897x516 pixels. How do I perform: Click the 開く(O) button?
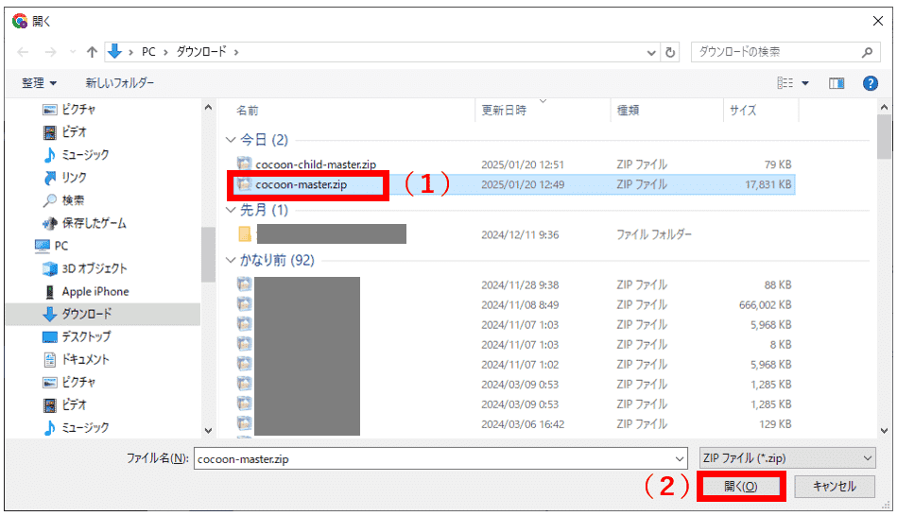(x=741, y=487)
